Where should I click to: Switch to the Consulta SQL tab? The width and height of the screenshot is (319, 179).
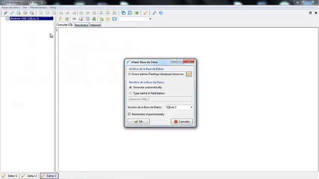pyautogui.click(x=64, y=25)
